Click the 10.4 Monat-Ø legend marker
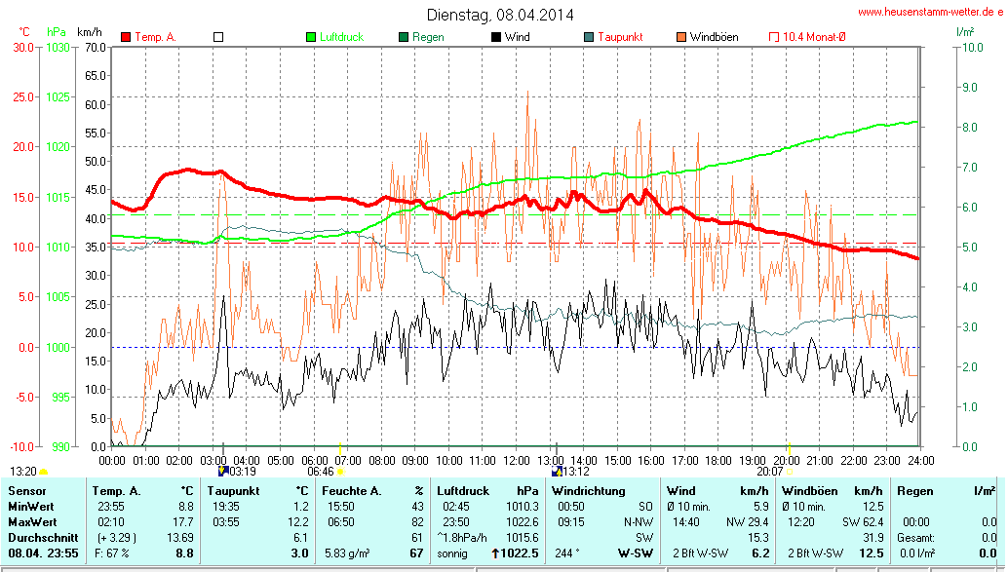This screenshot has width=1008, height=572. (x=774, y=37)
